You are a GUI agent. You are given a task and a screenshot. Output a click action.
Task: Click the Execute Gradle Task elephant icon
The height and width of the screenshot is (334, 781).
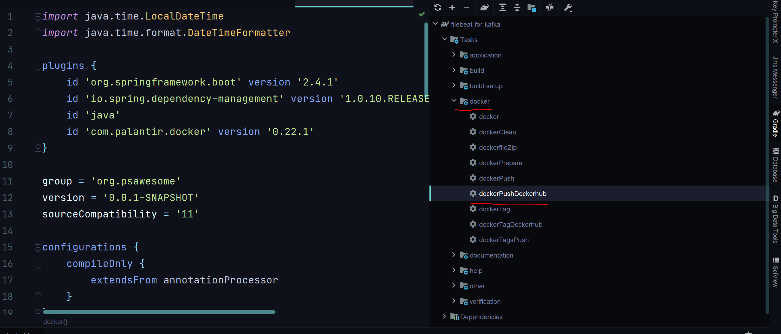484,8
